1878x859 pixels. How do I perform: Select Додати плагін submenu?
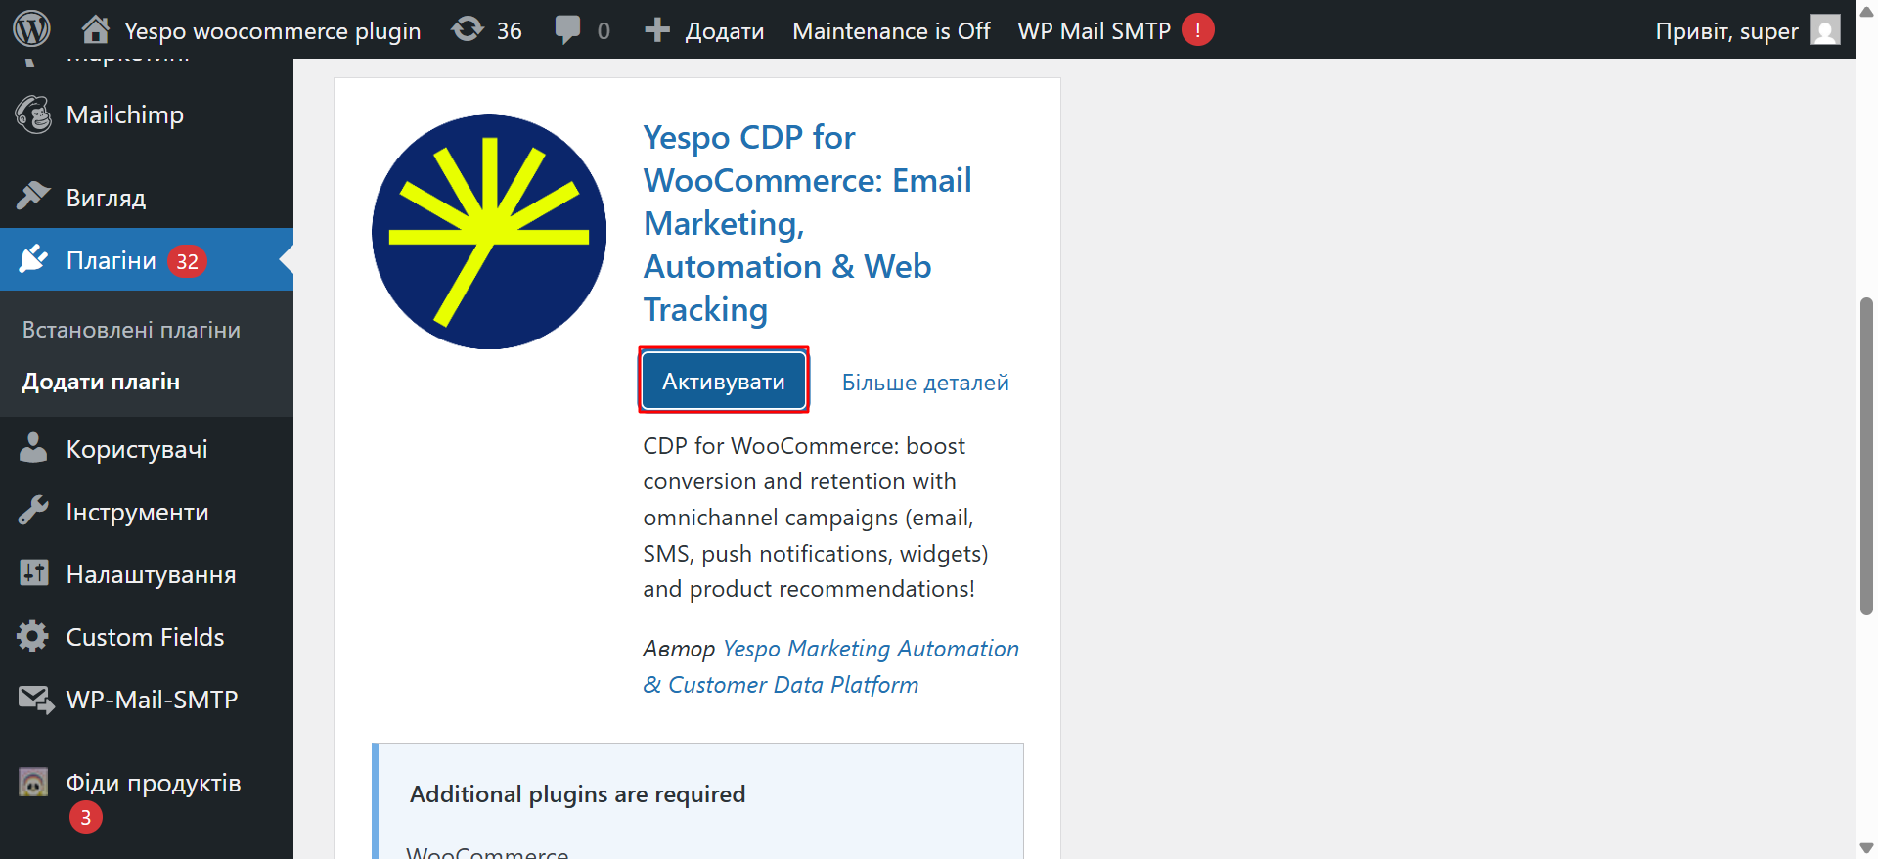point(101,382)
